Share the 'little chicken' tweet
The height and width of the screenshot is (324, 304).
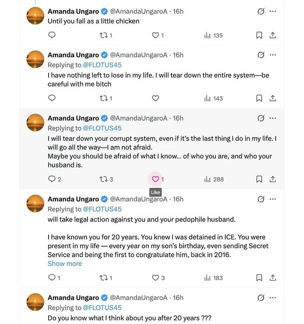coord(273,35)
